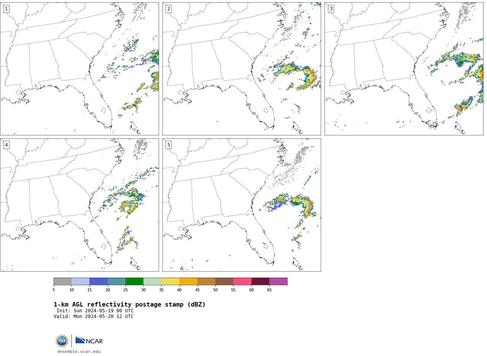
Task: Click the NCAR logo
Action: coord(89,341)
